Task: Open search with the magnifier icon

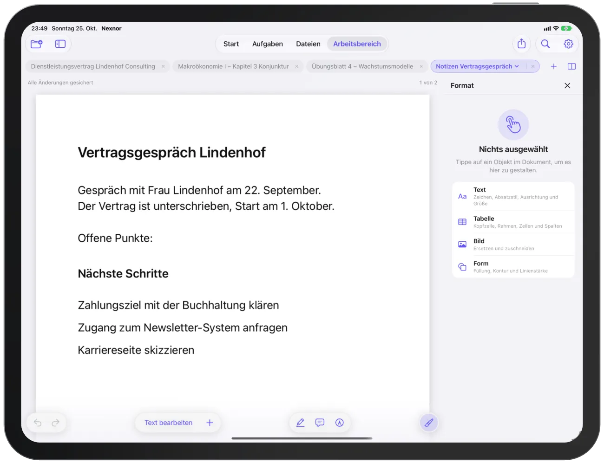Action: (x=545, y=44)
